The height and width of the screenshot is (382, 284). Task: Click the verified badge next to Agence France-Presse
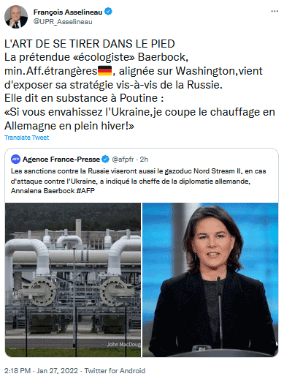[x=105, y=160]
